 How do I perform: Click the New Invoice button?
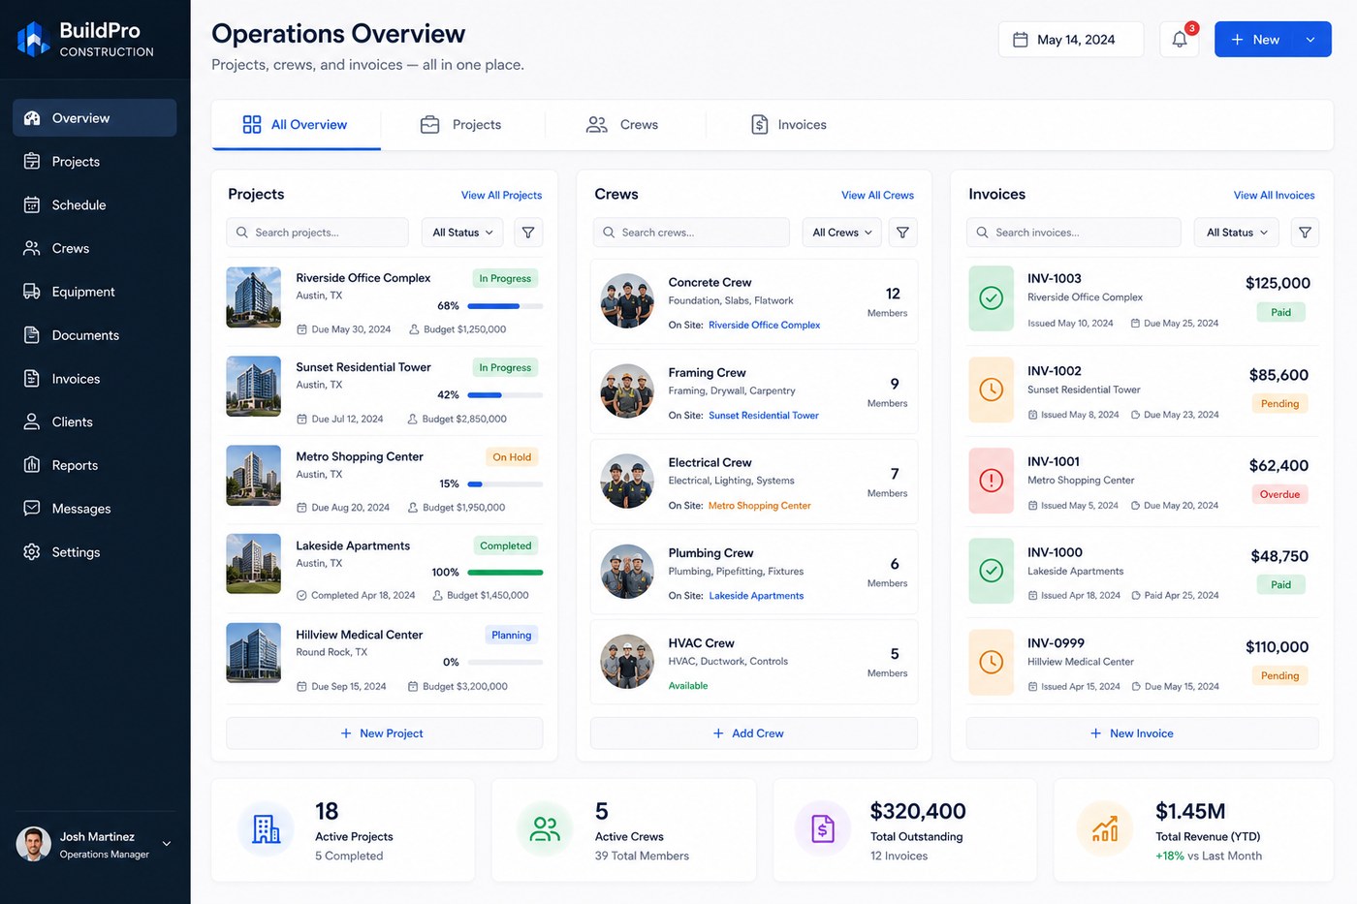(x=1142, y=733)
